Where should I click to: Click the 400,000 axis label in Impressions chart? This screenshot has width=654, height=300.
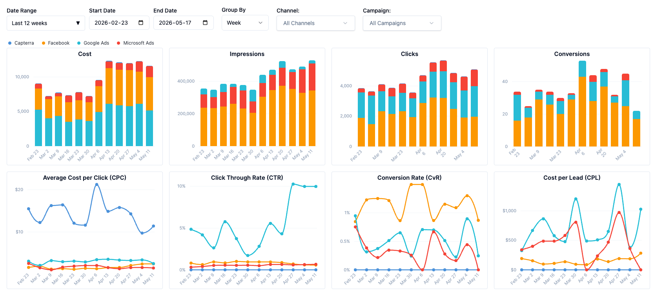186,81
